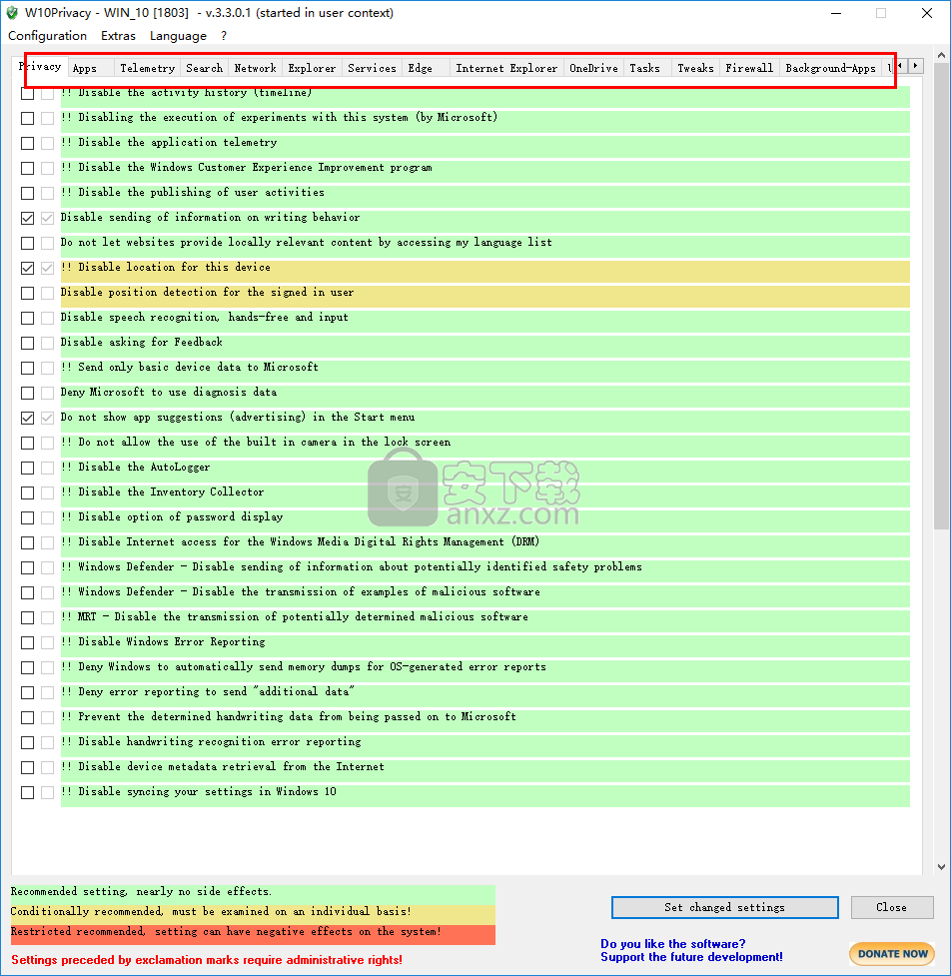Image resolution: width=951 pixels, height=976 pixels.
Task: Switch to the Internet Explorer tab
Action: [506, 68]
